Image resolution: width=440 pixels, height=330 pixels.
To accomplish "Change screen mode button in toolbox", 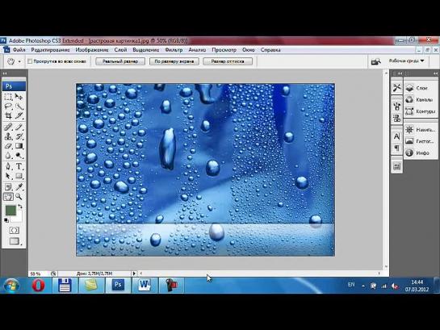I will pyautogui.click(x=14, y=241).
